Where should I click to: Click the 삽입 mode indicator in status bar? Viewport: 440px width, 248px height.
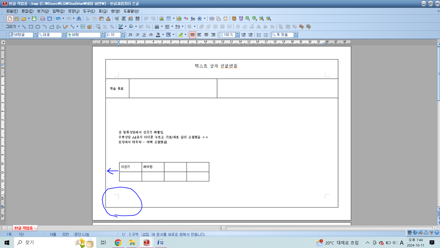(x=146, y=234)
